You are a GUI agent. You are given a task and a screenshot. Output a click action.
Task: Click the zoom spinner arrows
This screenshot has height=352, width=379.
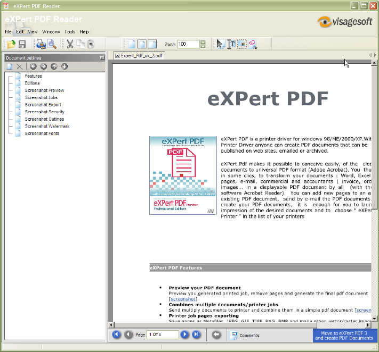203,44
